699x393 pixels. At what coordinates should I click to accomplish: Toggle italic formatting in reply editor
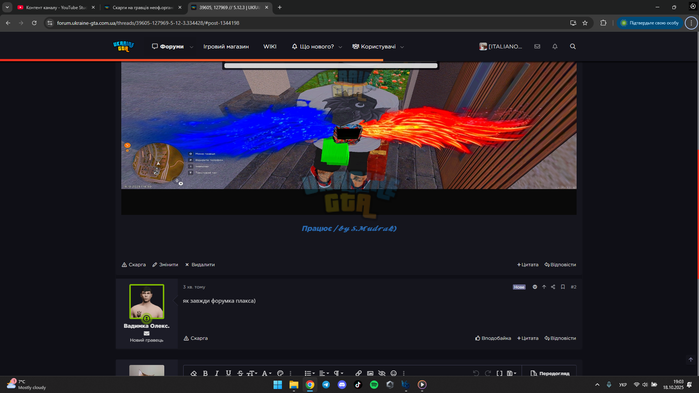click(x=217, y=373)
